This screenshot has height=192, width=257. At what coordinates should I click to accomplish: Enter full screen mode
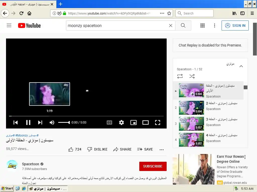tap(158, 122)
